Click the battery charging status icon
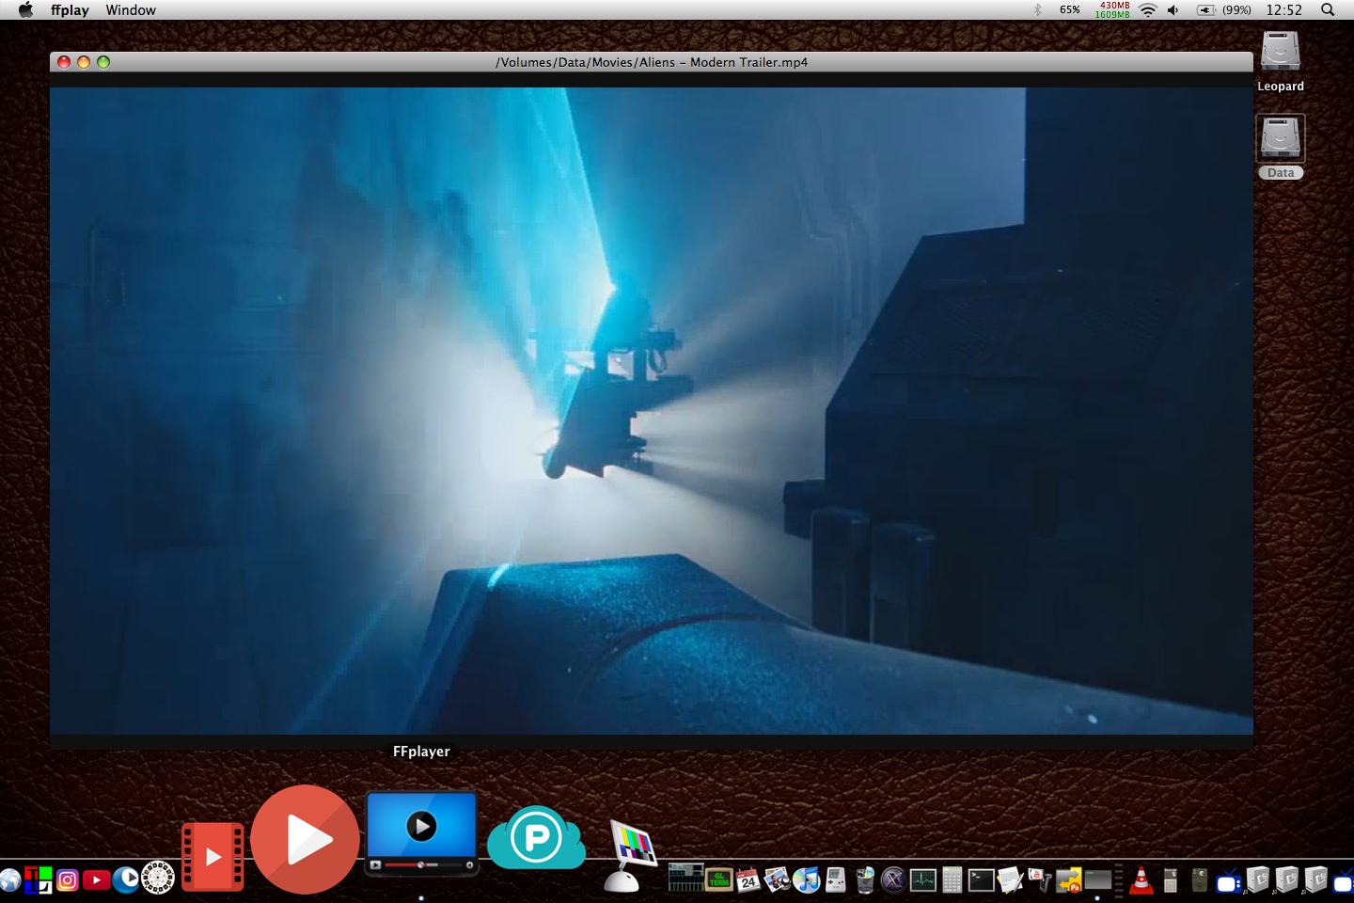1354x903 pixels. 1206,9
